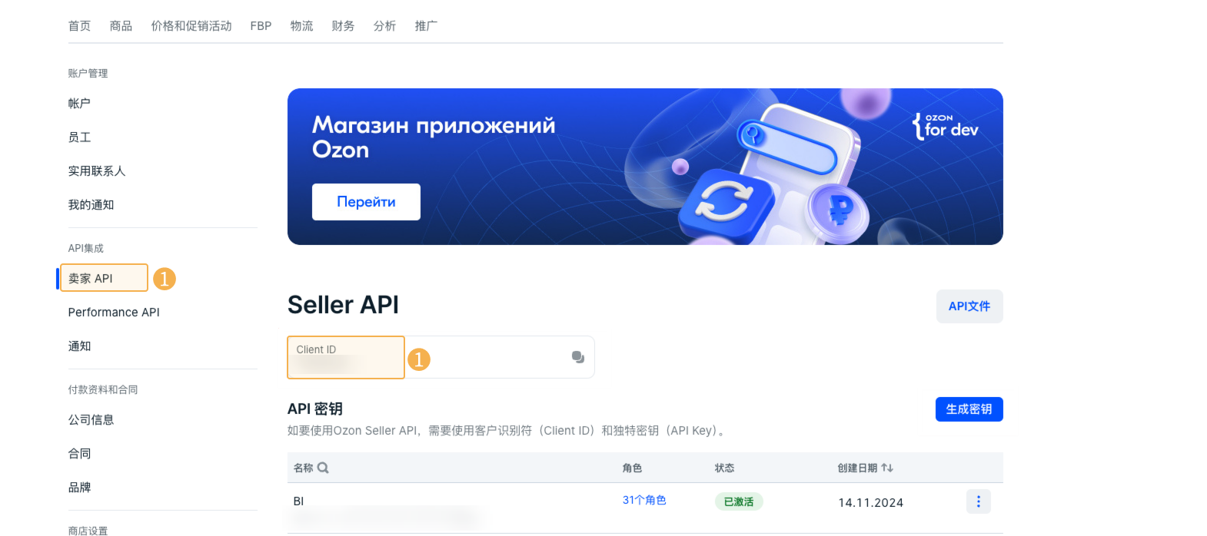Click 生成密钥 button

pos(969,409)
